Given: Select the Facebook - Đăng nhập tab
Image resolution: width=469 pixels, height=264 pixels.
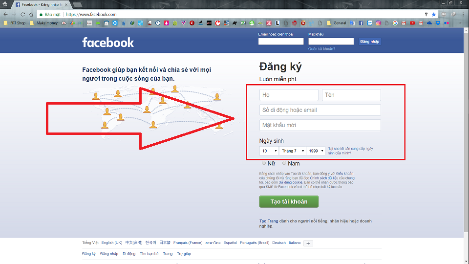Looking at the screenshot, I should pos(41,4).
